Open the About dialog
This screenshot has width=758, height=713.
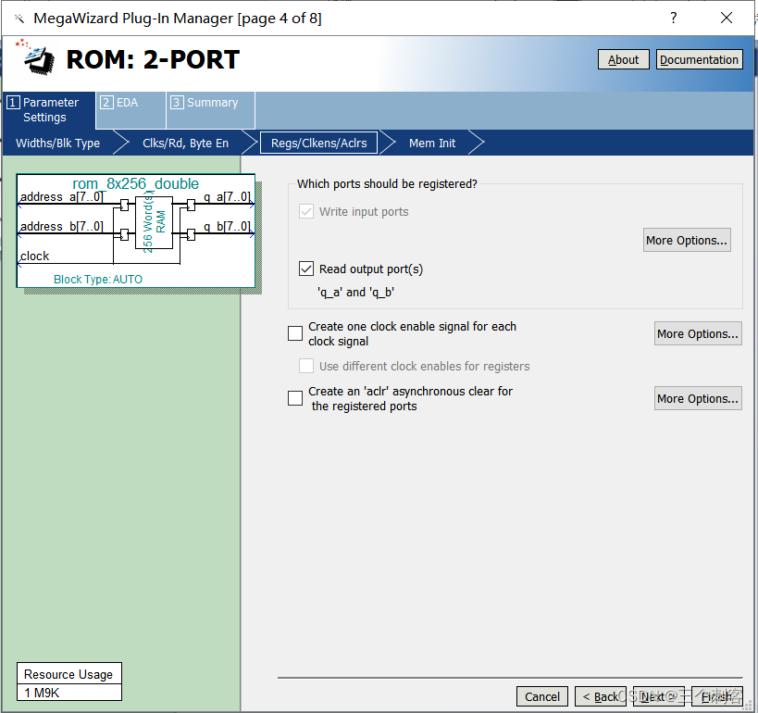pos(623,59)
